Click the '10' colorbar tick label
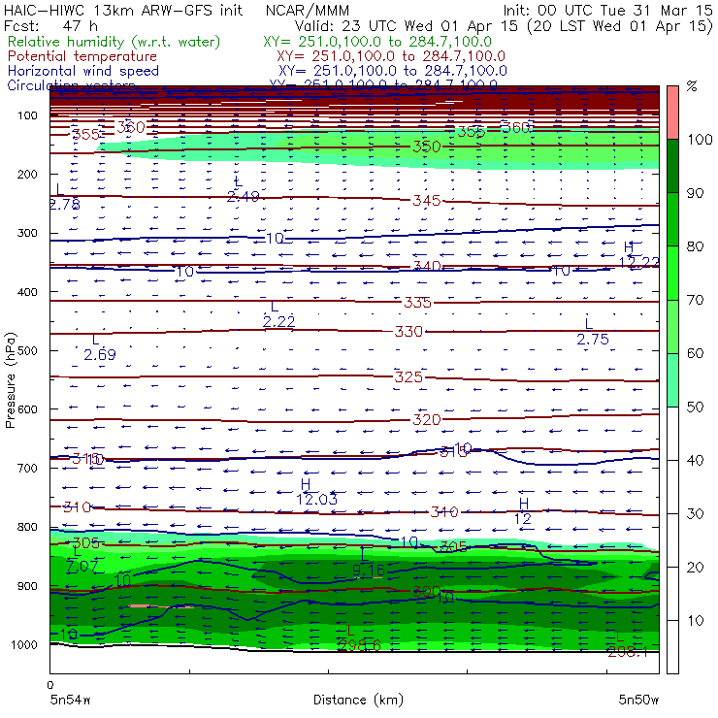This screenshot has width=718, height=718. pos(696,621)
